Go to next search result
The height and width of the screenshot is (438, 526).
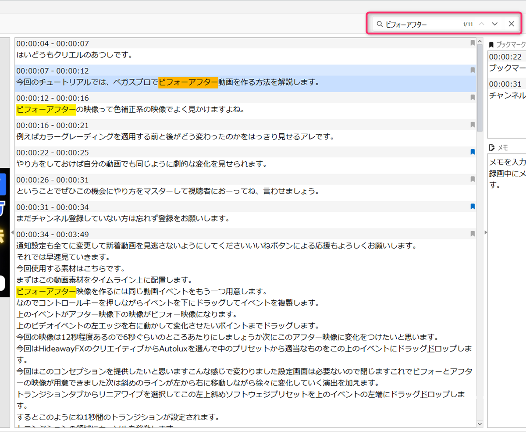(x=495, y=24)
